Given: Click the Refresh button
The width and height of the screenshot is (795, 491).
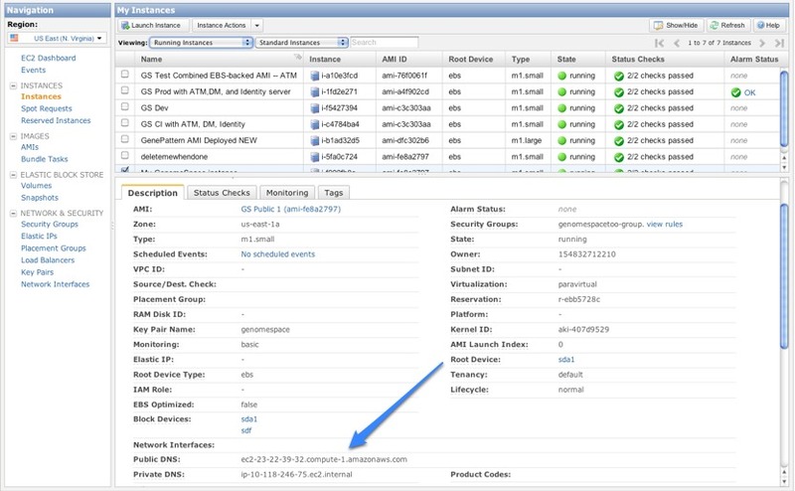Looking at the screenshot, I should 727,25.
